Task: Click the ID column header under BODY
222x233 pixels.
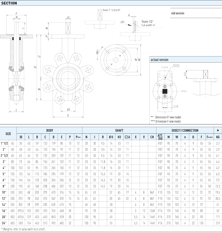Action: (x=21, y=137)
